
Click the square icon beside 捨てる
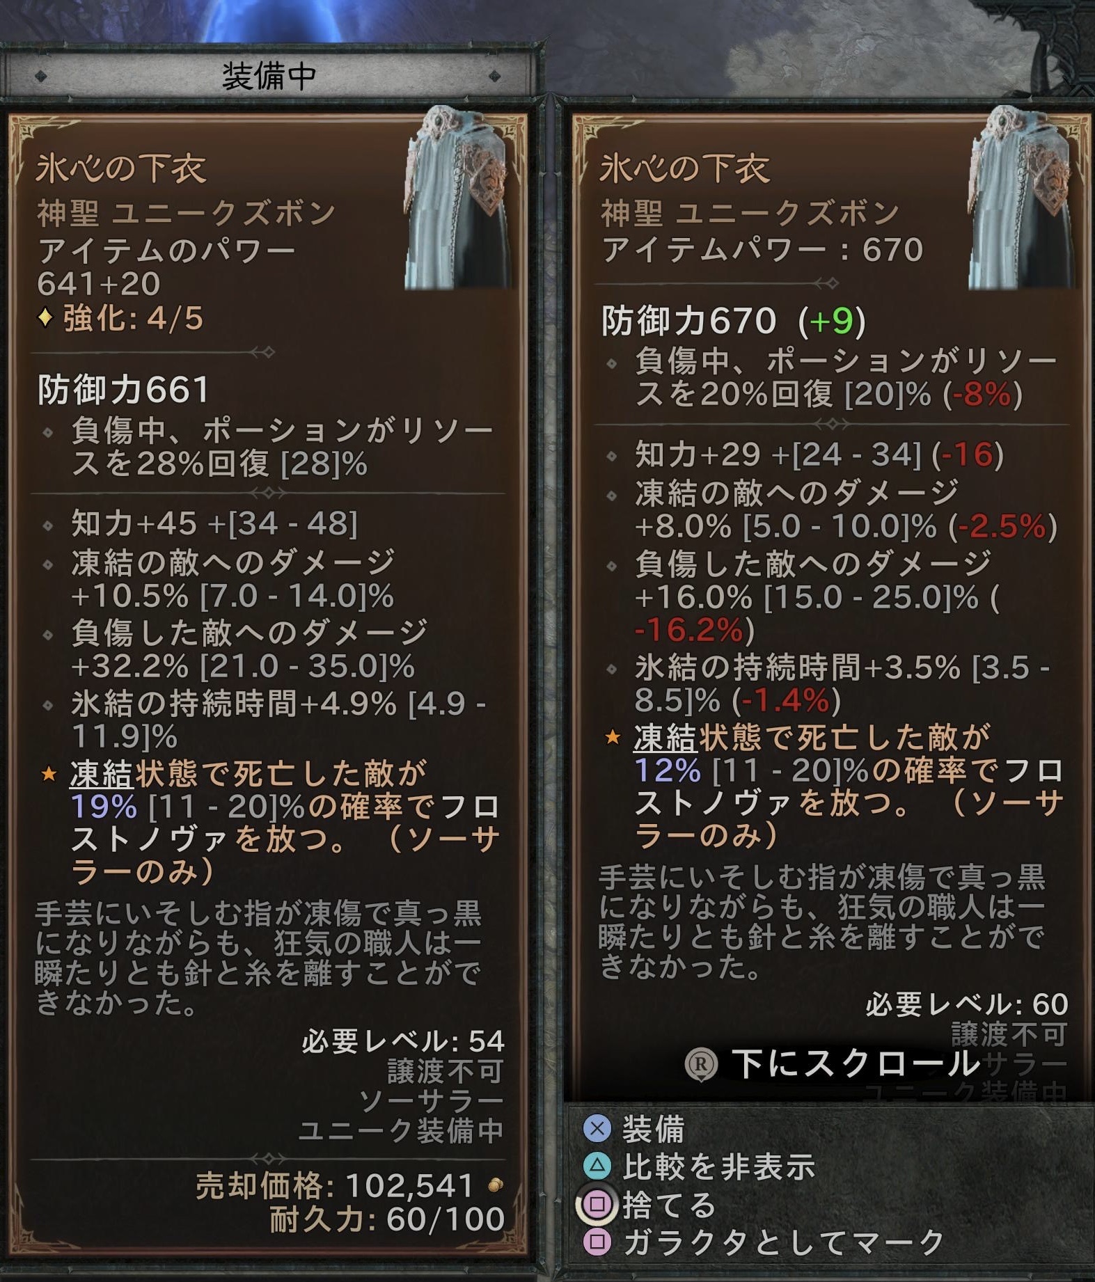click(597, 1204)
